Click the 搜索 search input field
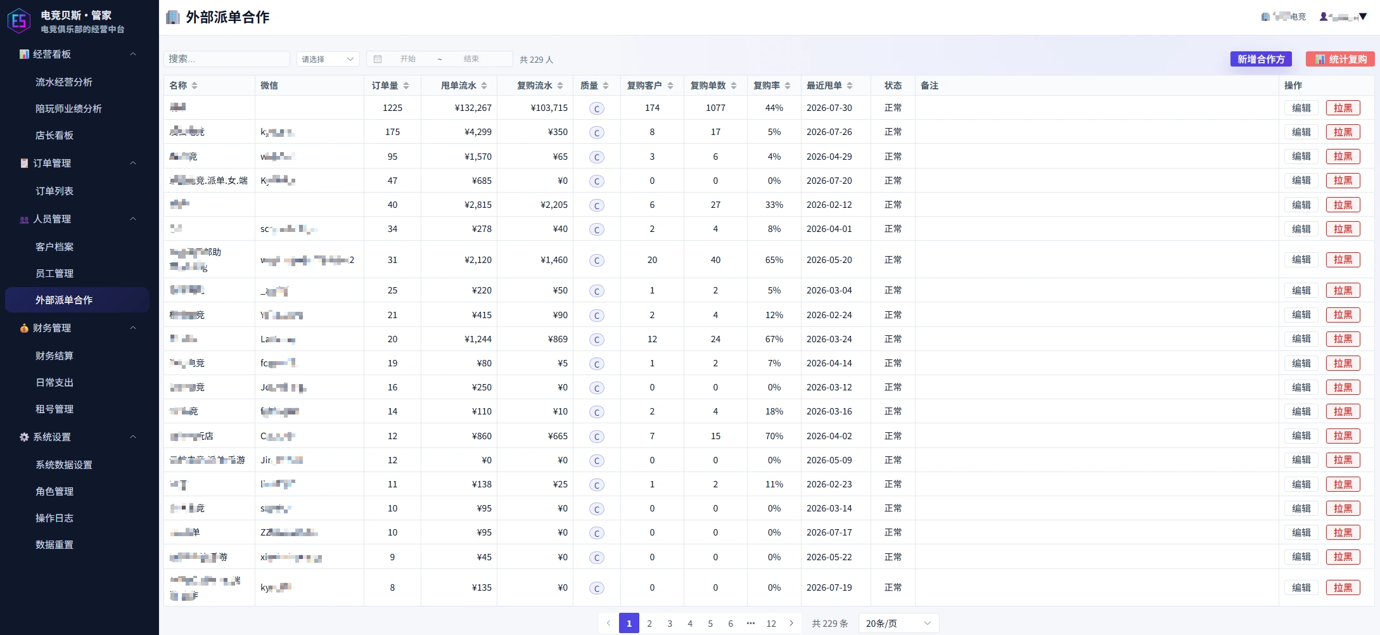The width and height of the screenshot is (1380, 635). [x=227, y=59]
